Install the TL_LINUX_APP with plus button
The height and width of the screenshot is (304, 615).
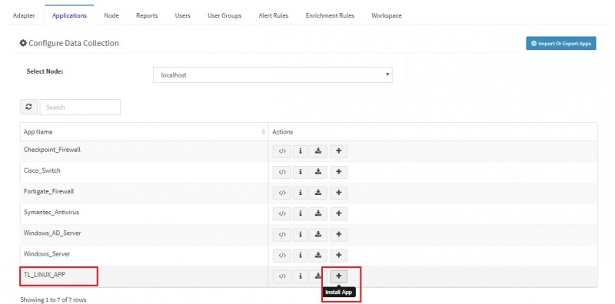(339, 276)
